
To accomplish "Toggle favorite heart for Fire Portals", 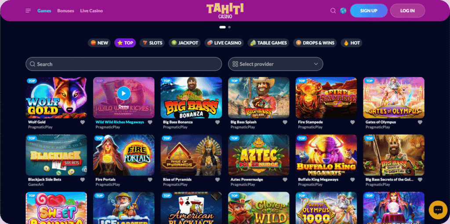I will point(150,180).
